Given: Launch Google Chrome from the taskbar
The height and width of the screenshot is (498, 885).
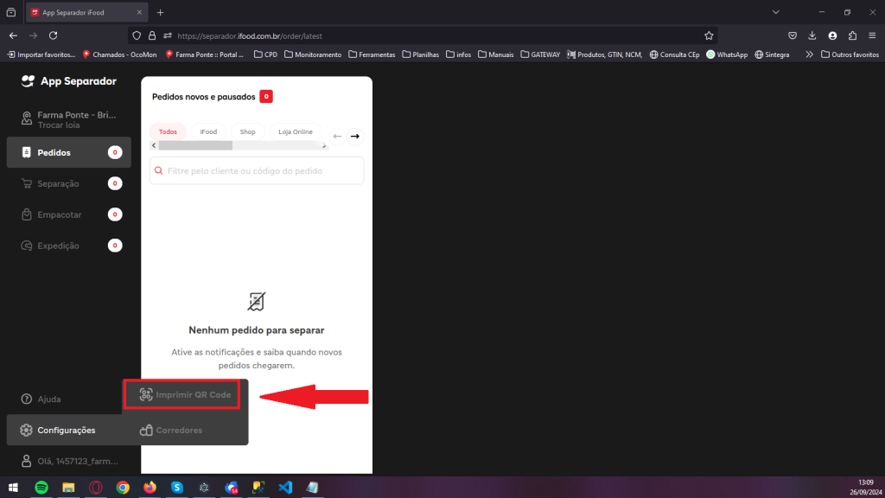Looking at the screenshot, I should point(123,488).
